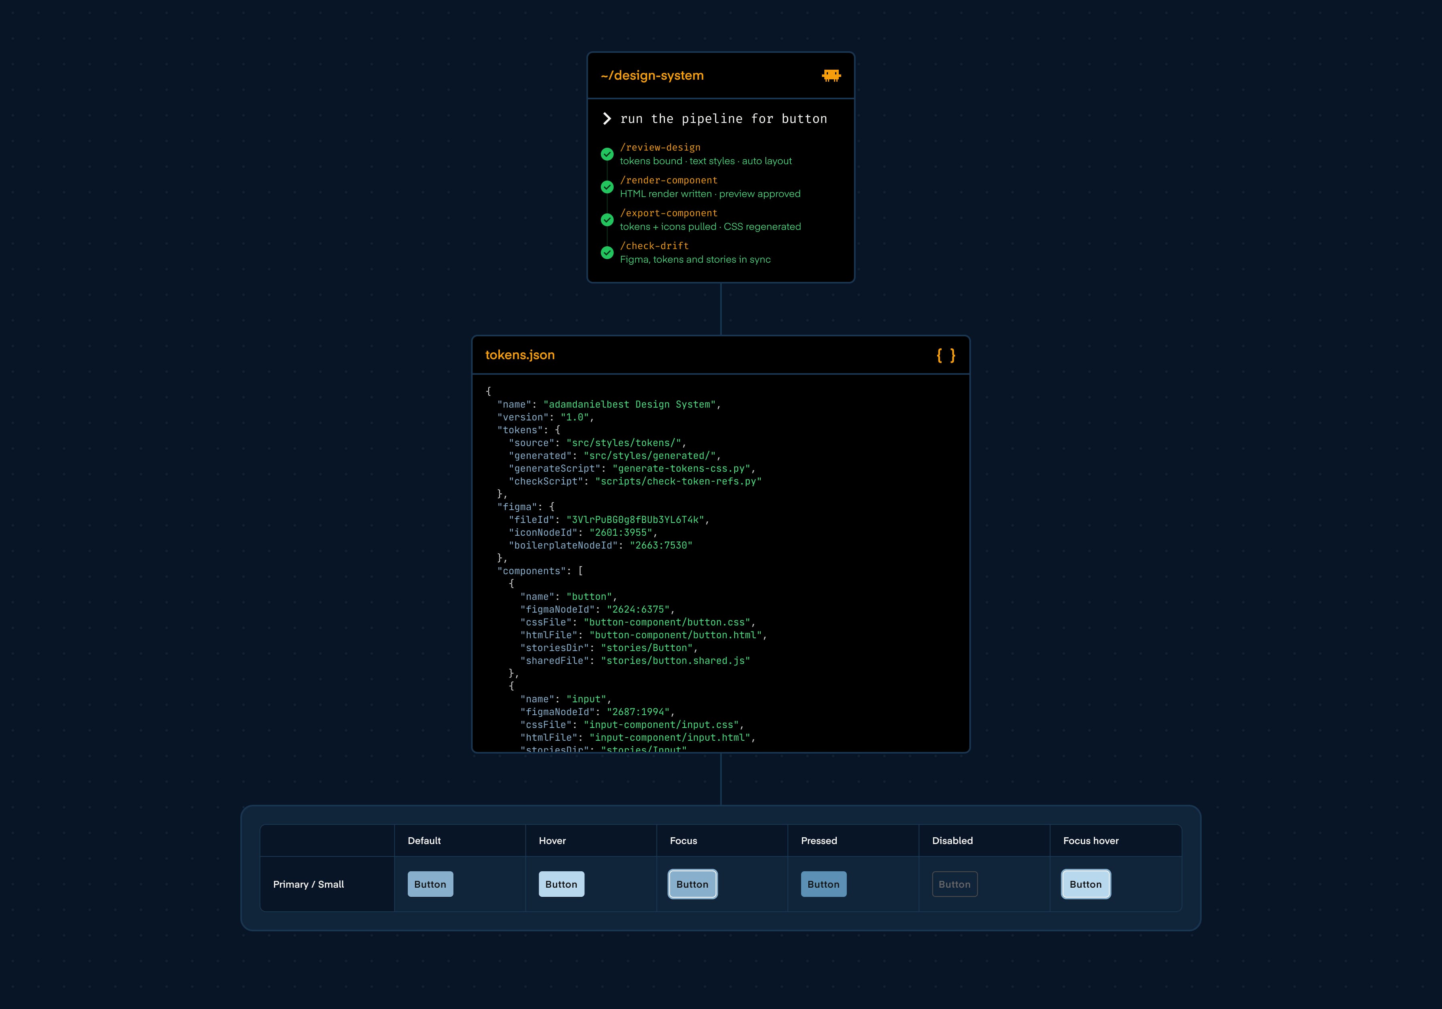Click the "src/styles/tokens/" source value
Image resolution: width=1442 pixels, height=1009 pixels.
click(624, 443)
